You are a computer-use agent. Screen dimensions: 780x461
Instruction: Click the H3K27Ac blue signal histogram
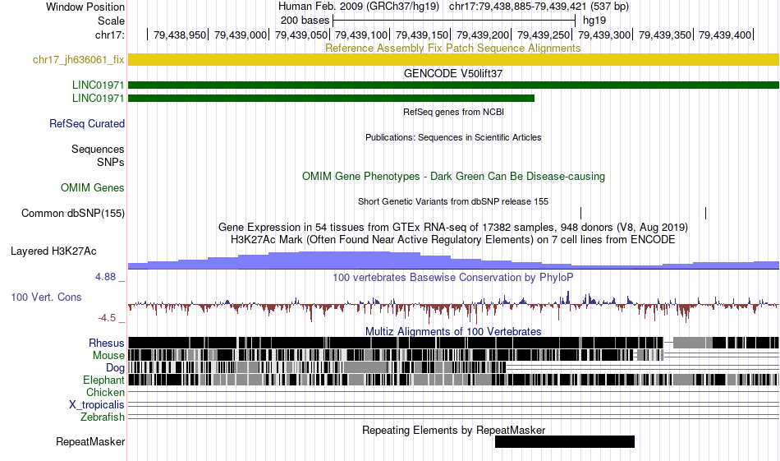coord(454,260)
